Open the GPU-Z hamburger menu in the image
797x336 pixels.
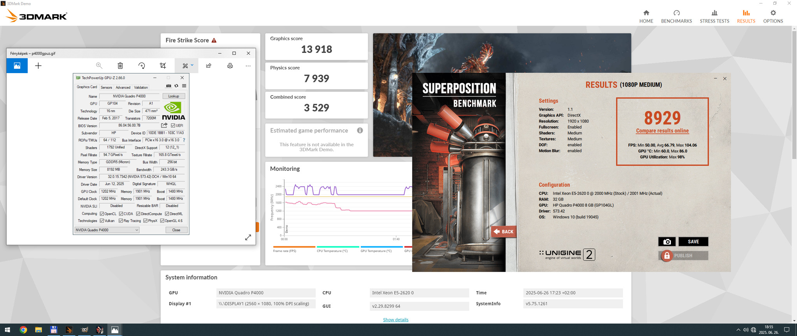point(184,86)
